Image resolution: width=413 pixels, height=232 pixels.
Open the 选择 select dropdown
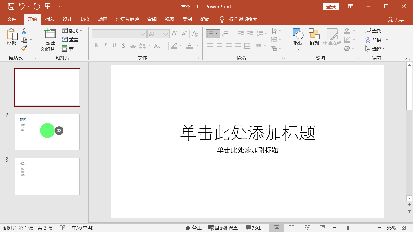click(x=375, y=49)
